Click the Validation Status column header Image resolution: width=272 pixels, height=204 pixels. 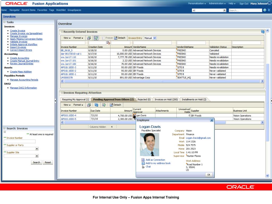[218, 47]
